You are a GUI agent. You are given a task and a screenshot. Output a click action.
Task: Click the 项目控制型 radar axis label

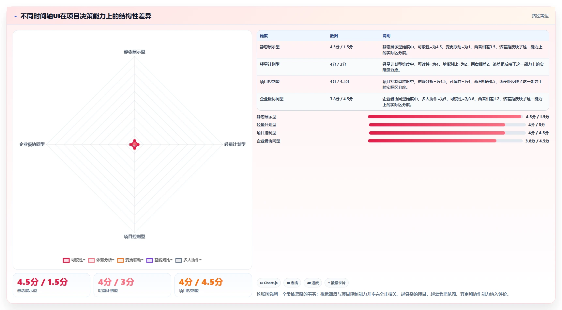click(x=134, y=237)
